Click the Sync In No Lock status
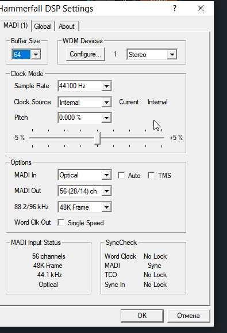The height and width of the screenshot is (333, 227). tap(136, 285)
